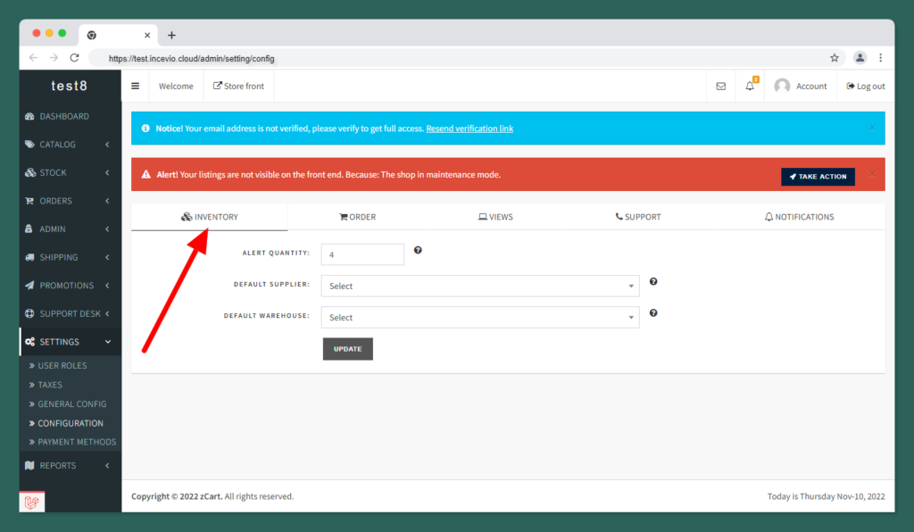Image resolution: width=914 pixels, height=532 pixels.
Task: Switch to the Notifications tab
Action: coord(799,217)
